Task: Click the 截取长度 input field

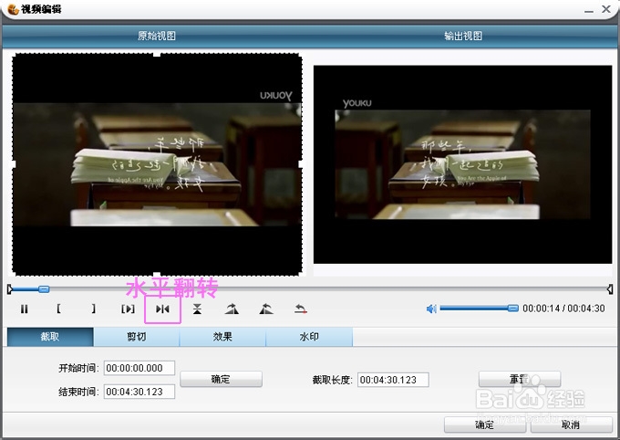Action: point(393,380)
